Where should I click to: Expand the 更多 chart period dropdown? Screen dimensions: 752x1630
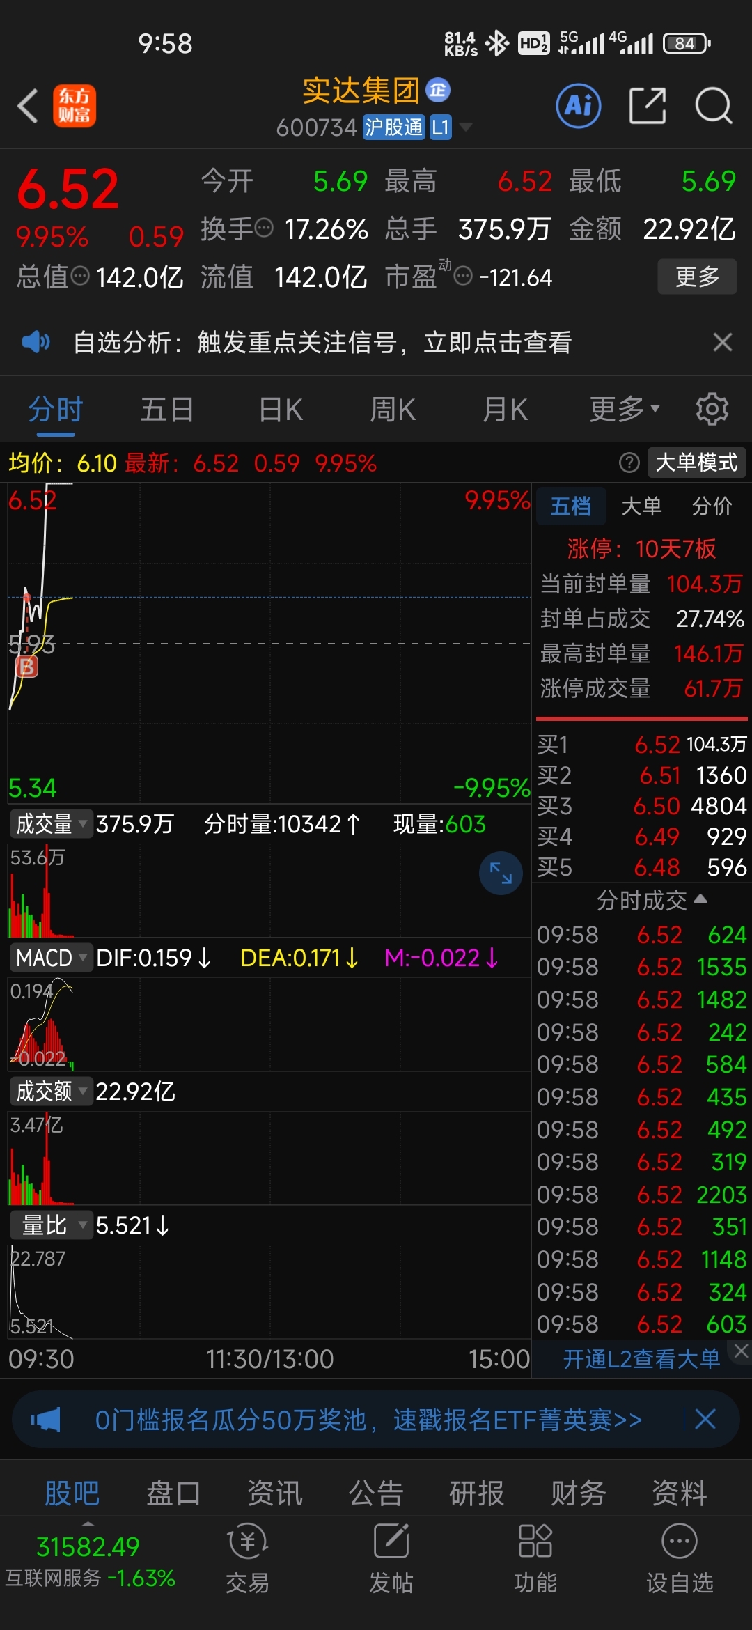click(625, 409)
